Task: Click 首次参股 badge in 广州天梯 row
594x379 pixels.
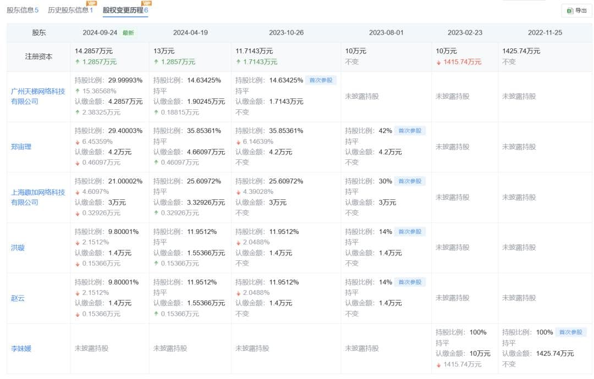Action: click(321, 80)
